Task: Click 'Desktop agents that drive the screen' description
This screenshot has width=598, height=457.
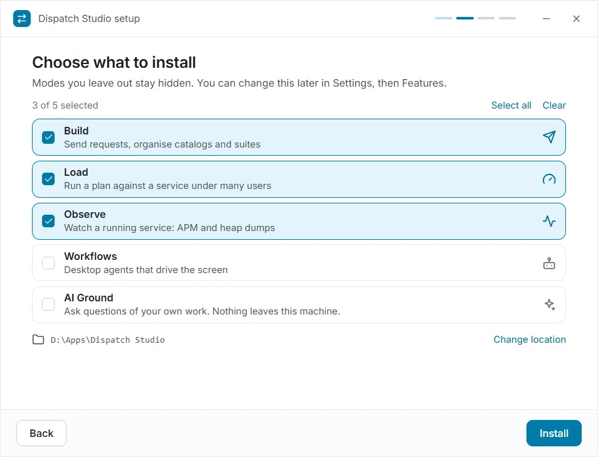Action: coord(146,270)
